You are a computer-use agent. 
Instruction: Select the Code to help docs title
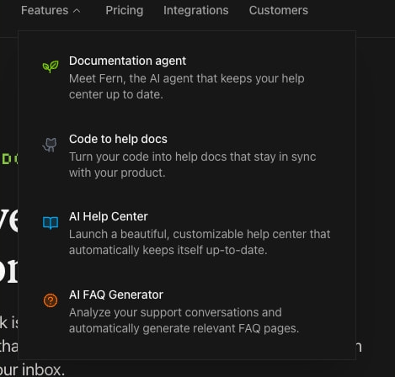118,139
